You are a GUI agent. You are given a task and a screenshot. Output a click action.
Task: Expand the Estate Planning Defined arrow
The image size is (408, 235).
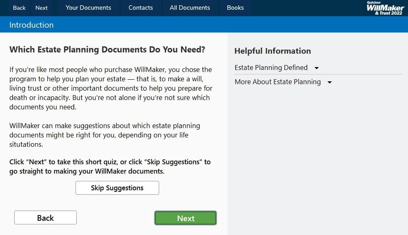(x=317, y=68)
